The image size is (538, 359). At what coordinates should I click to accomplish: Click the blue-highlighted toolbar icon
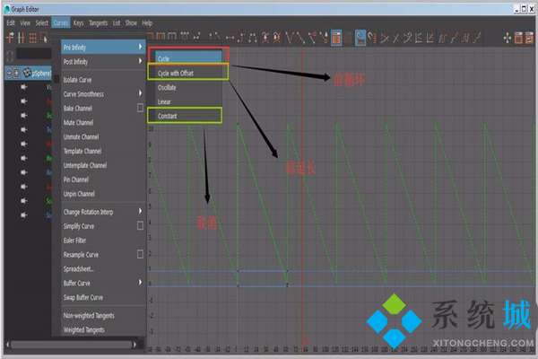(360, 38)
